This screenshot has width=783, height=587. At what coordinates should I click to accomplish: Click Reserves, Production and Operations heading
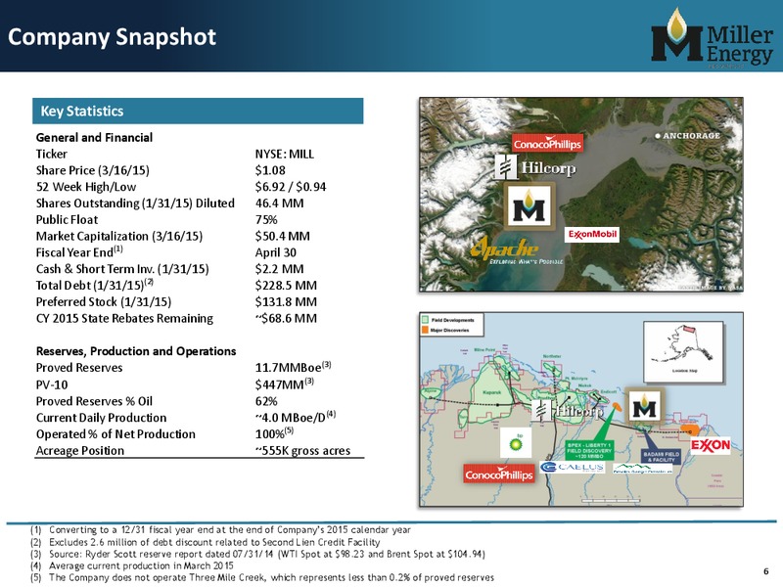(x=136, y=351)
